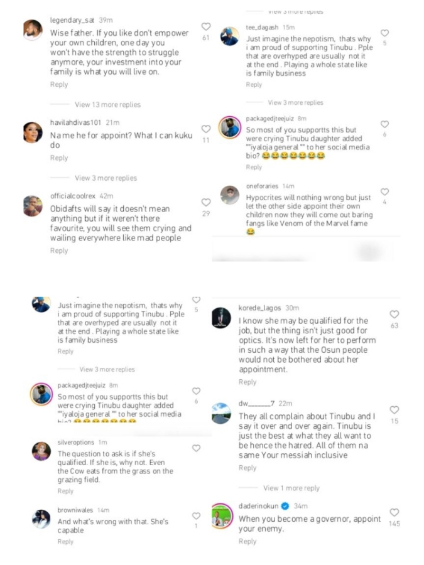Tap the heart on havilahdivas101's comment
The height and width of the screenshot is (565, 424).
(205, 128)
